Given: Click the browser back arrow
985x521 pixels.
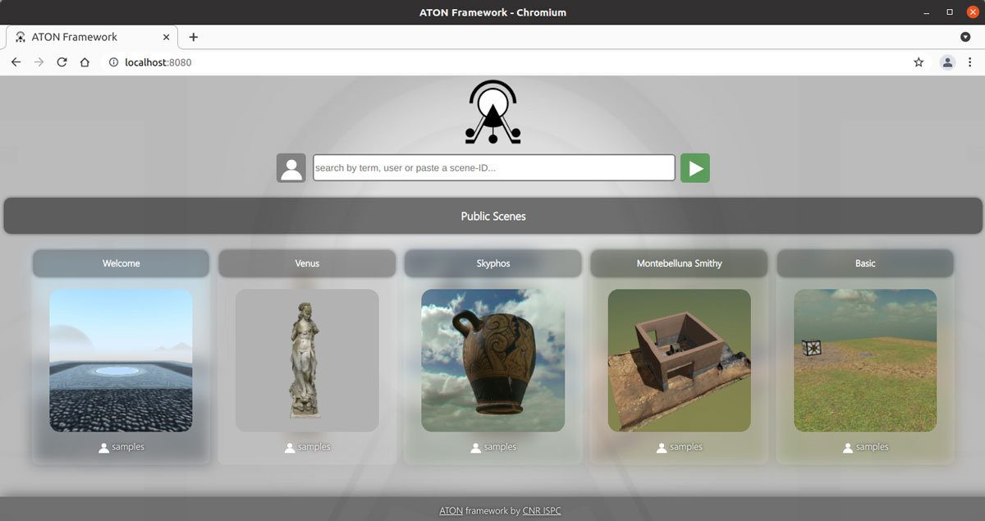Looking at the screenshot, I should tap(16, 62).
